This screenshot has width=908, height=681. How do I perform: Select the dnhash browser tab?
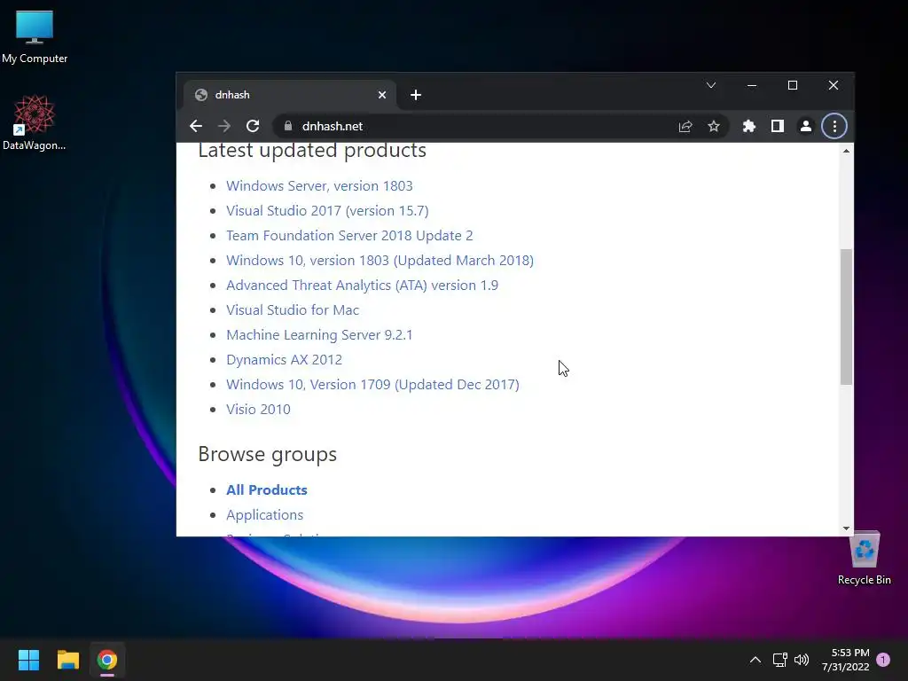290,95
